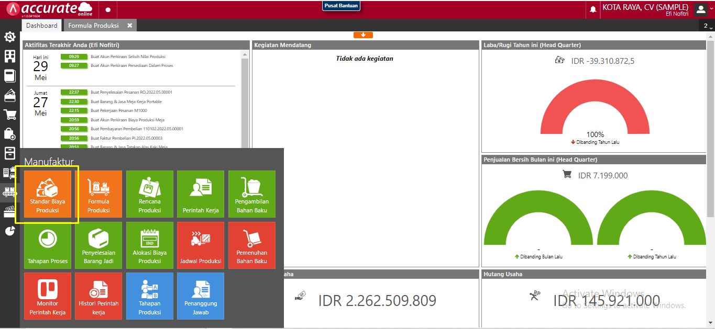Expand the orange down-arrow panel toggle
Screen dimensions: 715x329
click(363, 35)
